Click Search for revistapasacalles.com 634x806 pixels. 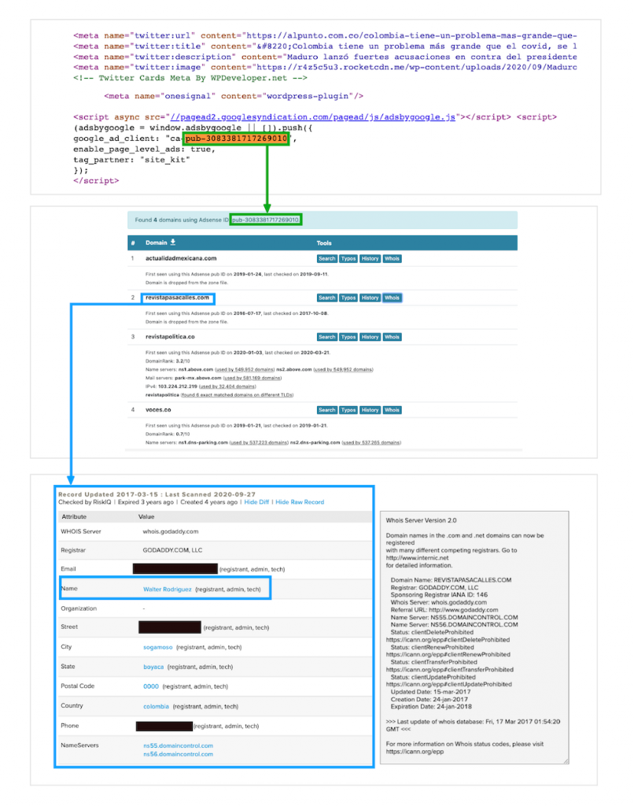click(x=326, y=298)
